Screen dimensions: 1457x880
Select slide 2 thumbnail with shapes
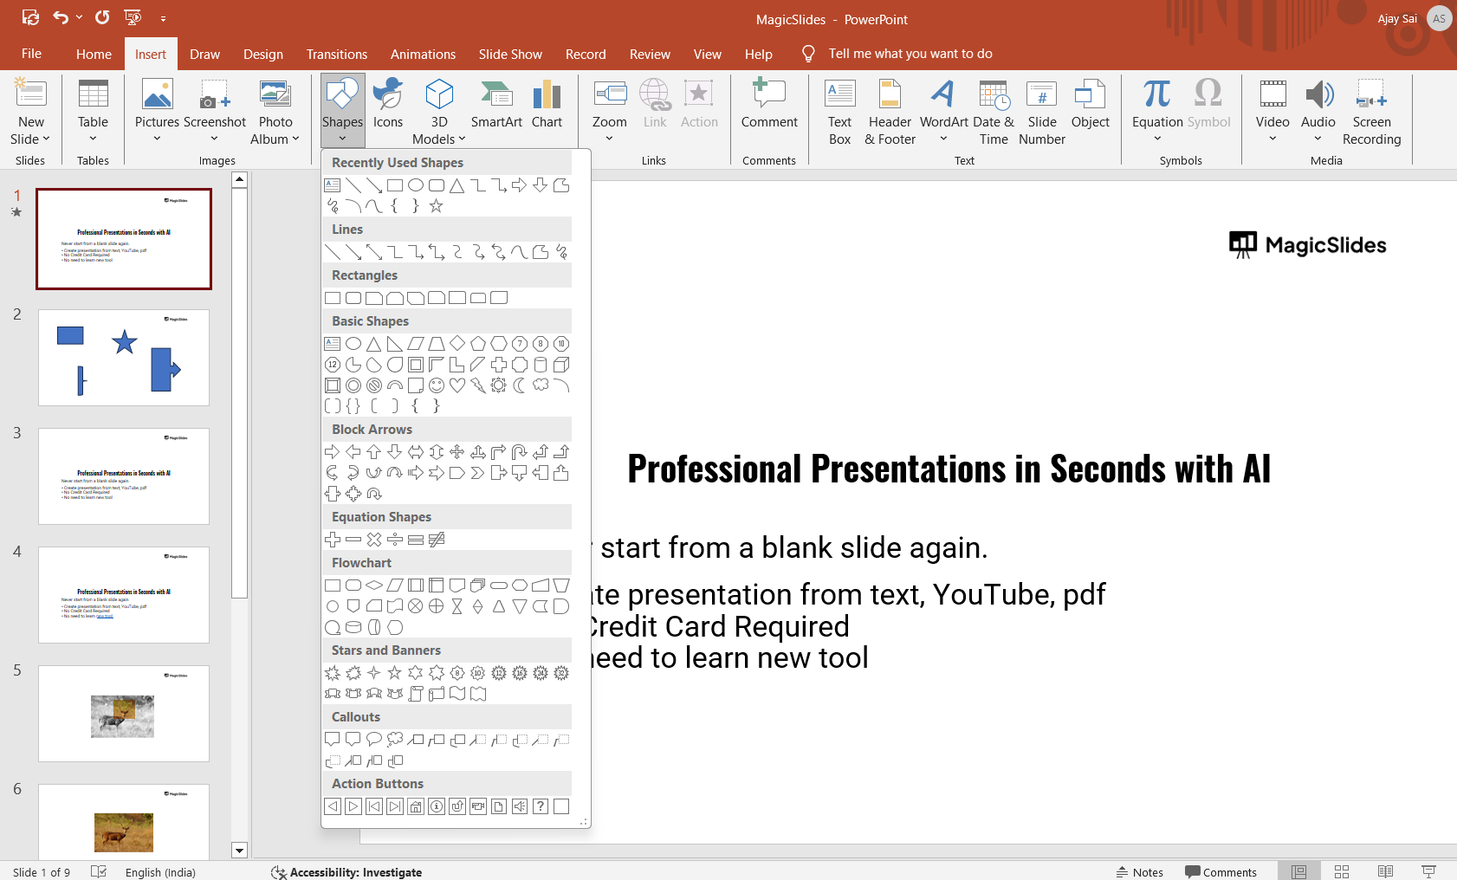[124, 358]
